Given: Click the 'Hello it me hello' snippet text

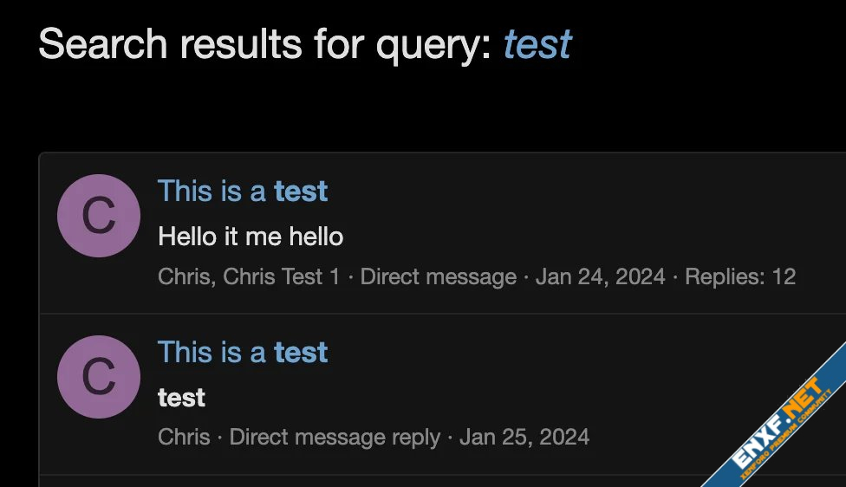Looking at the screenshot, I should tap(251, 236).
